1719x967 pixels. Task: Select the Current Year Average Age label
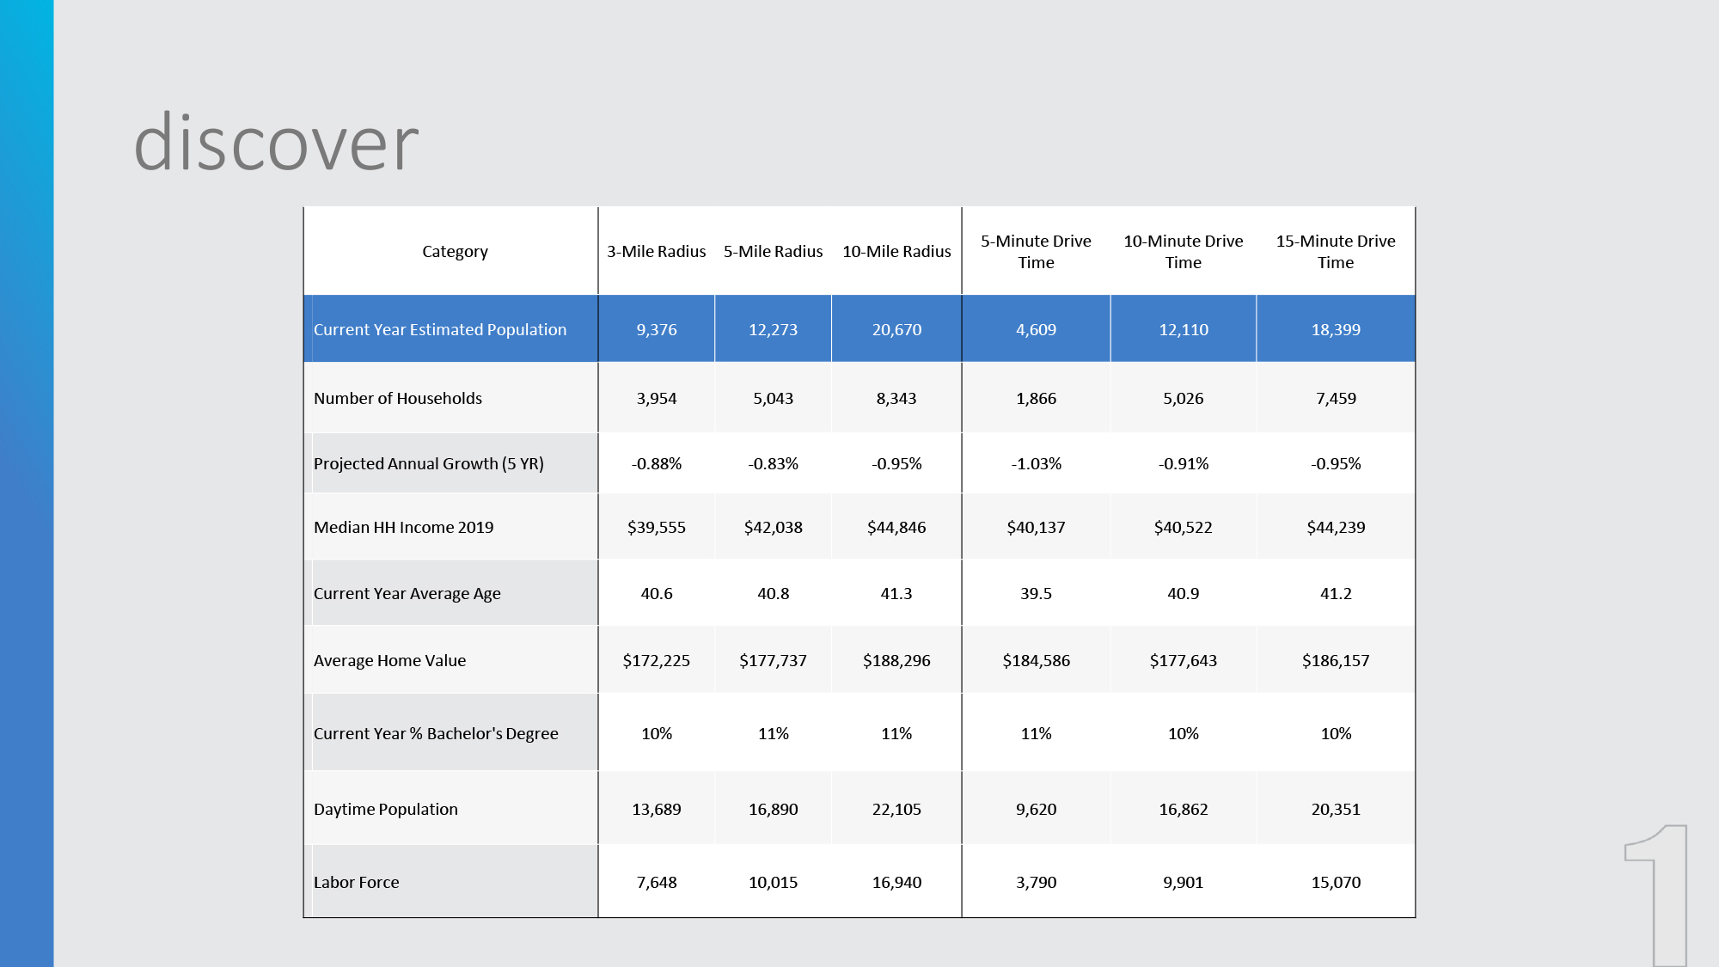(x=407, y=594)
